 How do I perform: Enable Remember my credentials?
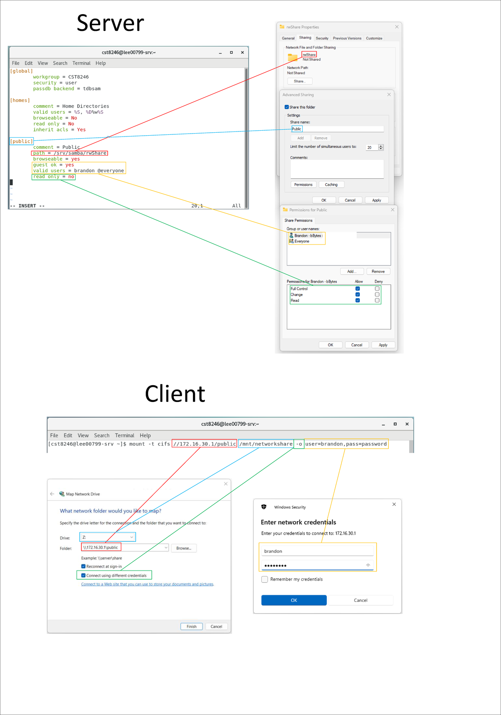pyautogui.click(x=265, y=579)
